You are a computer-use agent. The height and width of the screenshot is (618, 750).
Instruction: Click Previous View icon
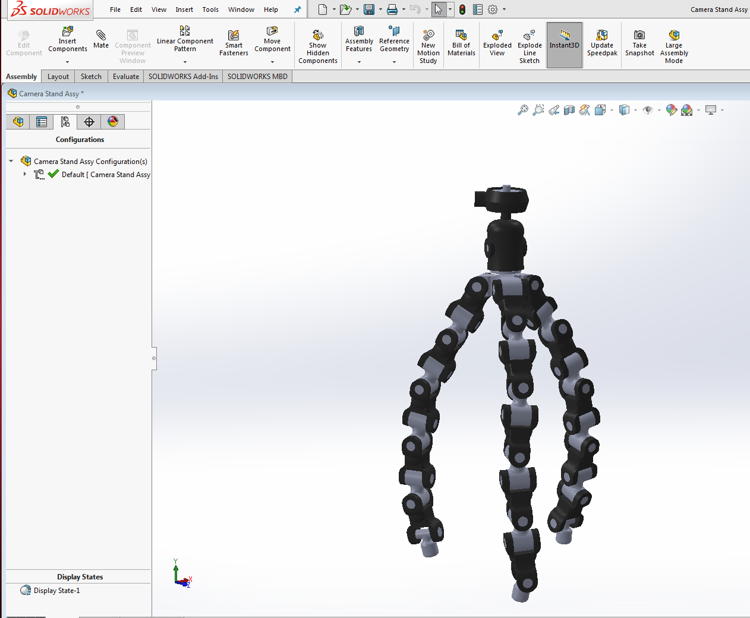point(554,110)
